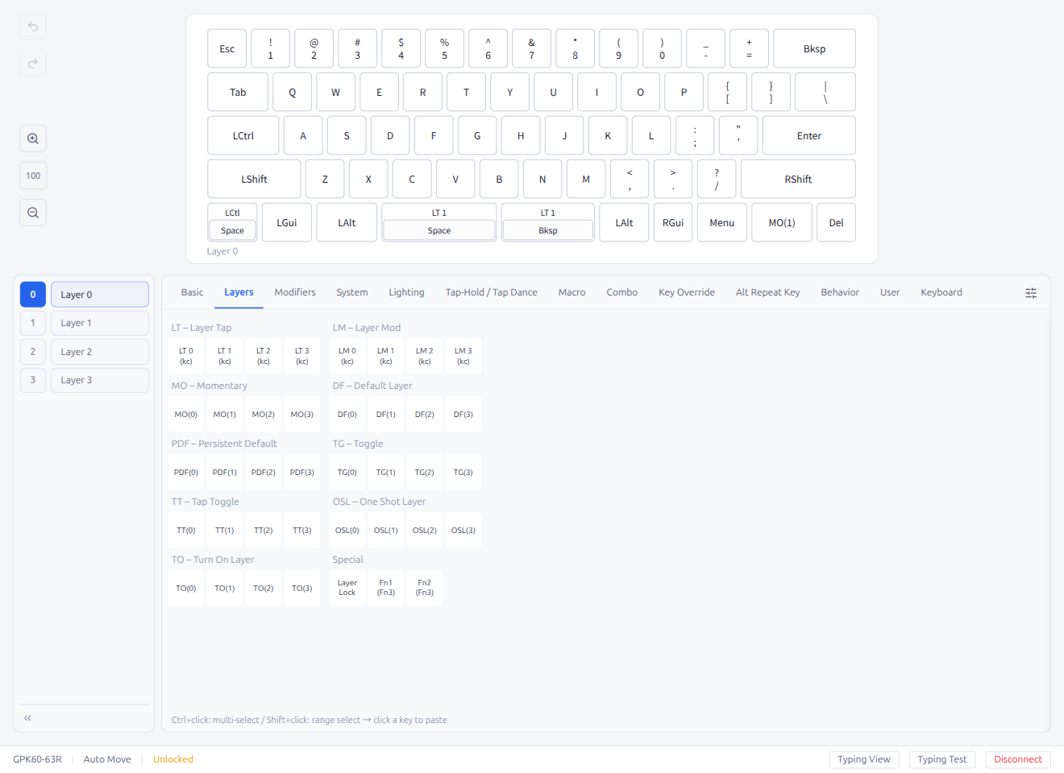Open Typing View
Screen dimensions: 1064x773
click(864, 759)
